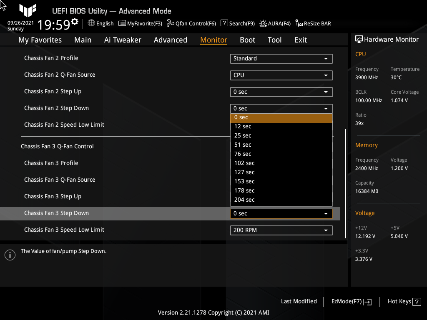Switch to the Ai Tweaker tab
The height and width of the screenshot is (320, 427).
tap(123, 40)
